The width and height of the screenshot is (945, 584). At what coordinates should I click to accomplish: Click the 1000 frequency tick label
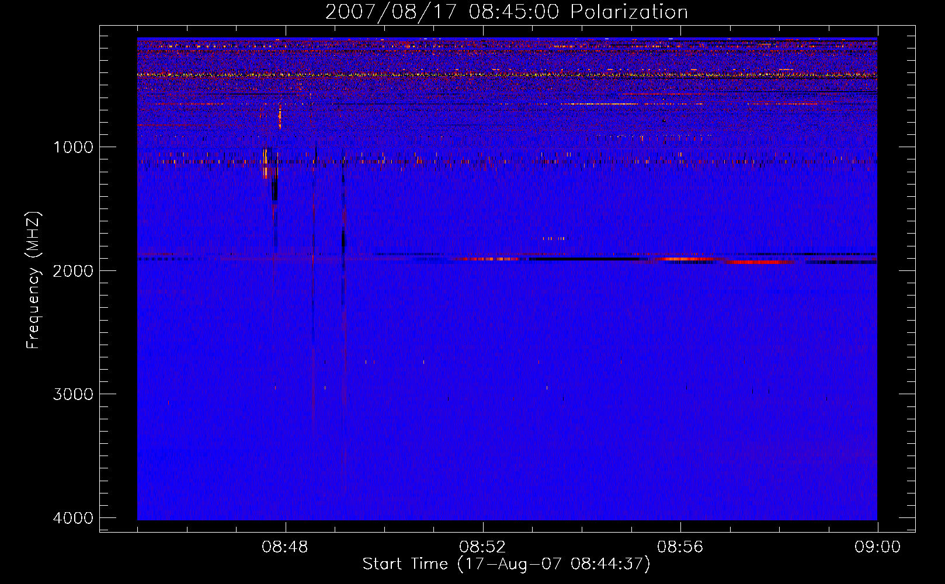pos(73,147)
